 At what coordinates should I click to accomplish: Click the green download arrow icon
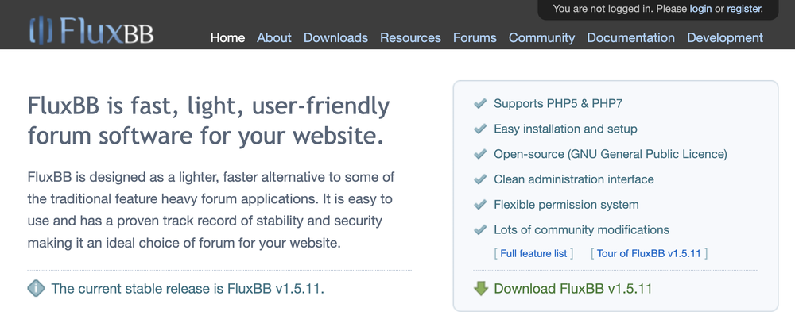[480, 289]
